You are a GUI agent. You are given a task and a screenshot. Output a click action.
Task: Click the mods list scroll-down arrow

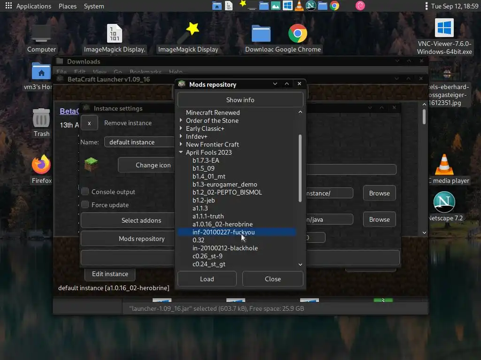coord(300,264)
